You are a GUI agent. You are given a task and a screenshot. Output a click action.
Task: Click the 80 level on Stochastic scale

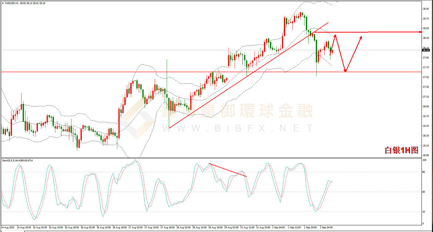pos(424,172)
